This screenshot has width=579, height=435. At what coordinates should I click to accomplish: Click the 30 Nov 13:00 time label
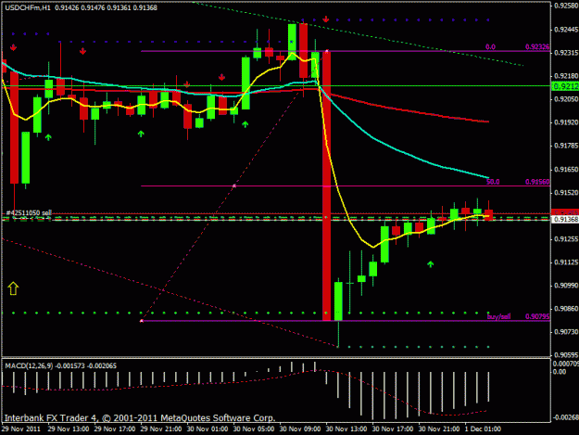(346, 429)
